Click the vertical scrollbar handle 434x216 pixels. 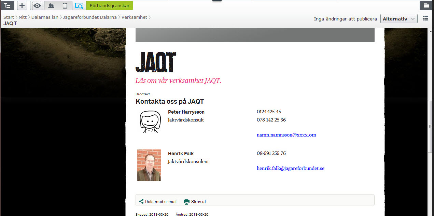click(x=431, y=126)
